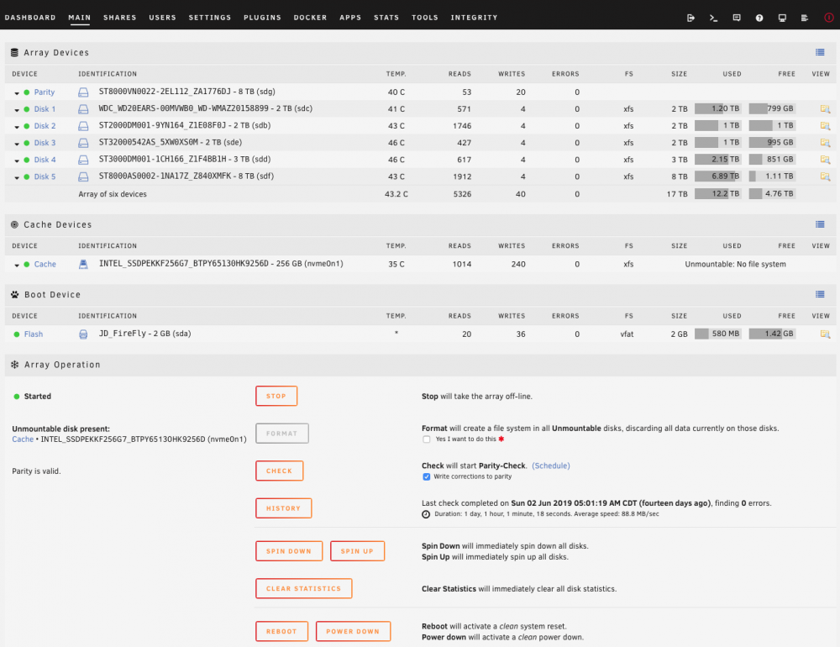Toggle the Boot Device list view icon
This screenshot has height=647, width=840.
820,294
